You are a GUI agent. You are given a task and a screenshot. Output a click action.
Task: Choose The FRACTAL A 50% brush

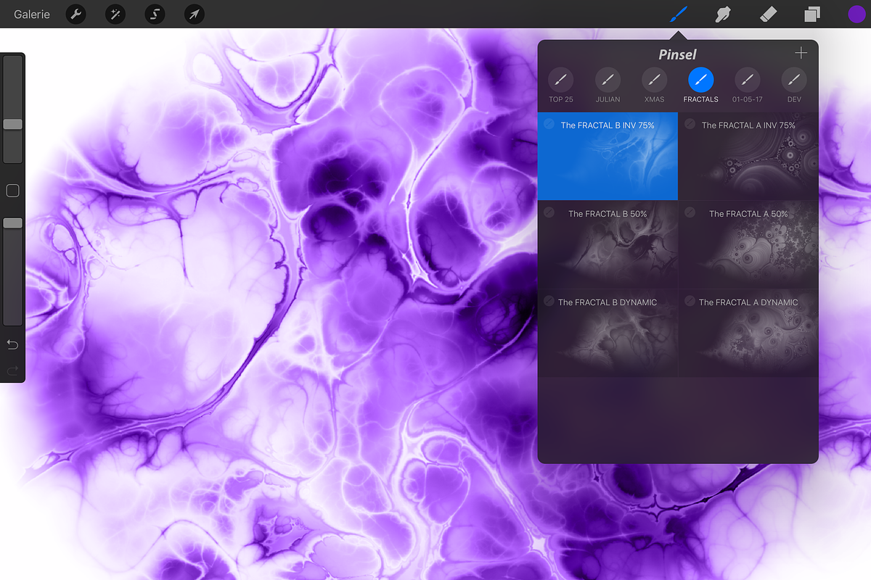pyautogui.click(x=748, y=244)
